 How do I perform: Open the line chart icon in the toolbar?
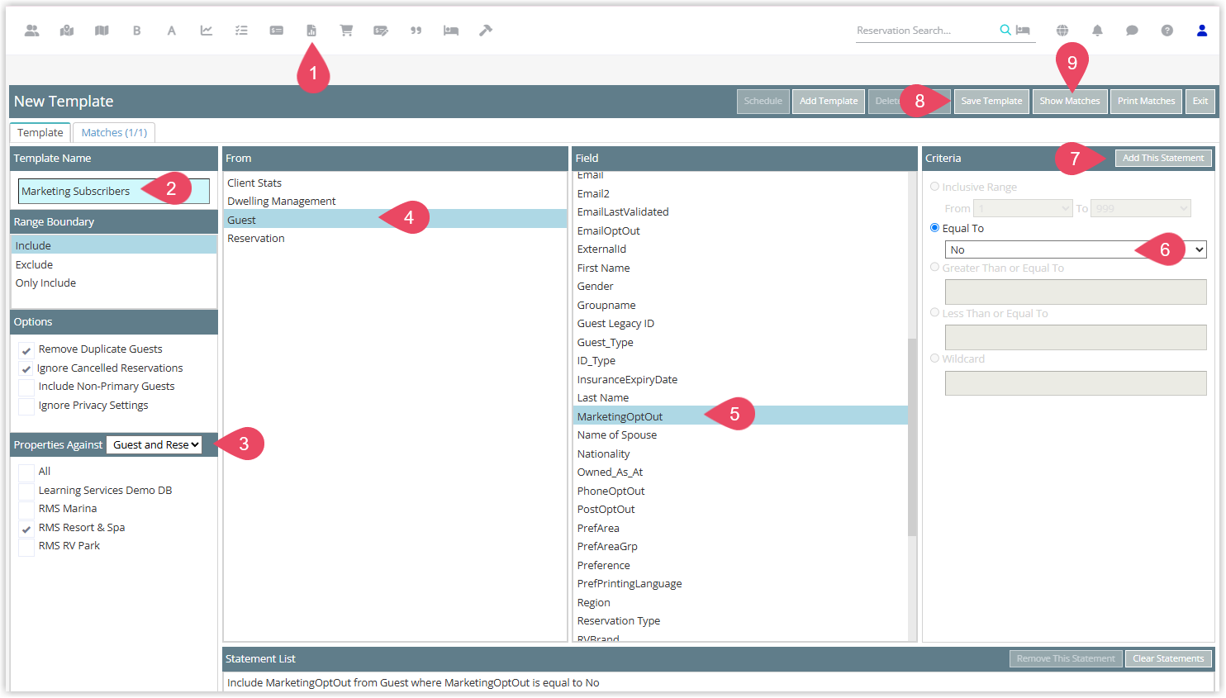(206, 31)
